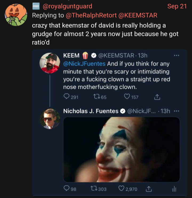Open more options on Fuentes' tweet

[176, 111]
